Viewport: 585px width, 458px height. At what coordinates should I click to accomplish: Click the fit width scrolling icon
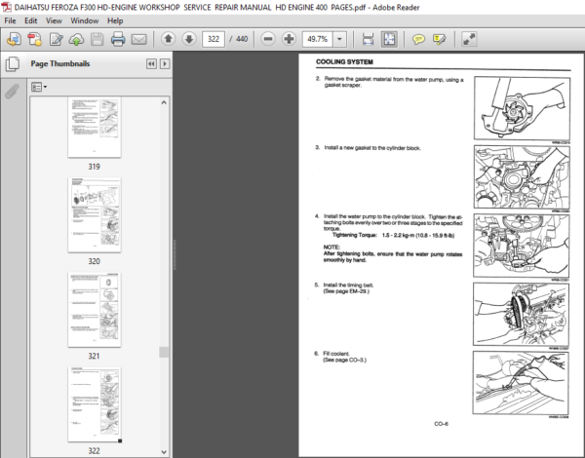point(368,39)
